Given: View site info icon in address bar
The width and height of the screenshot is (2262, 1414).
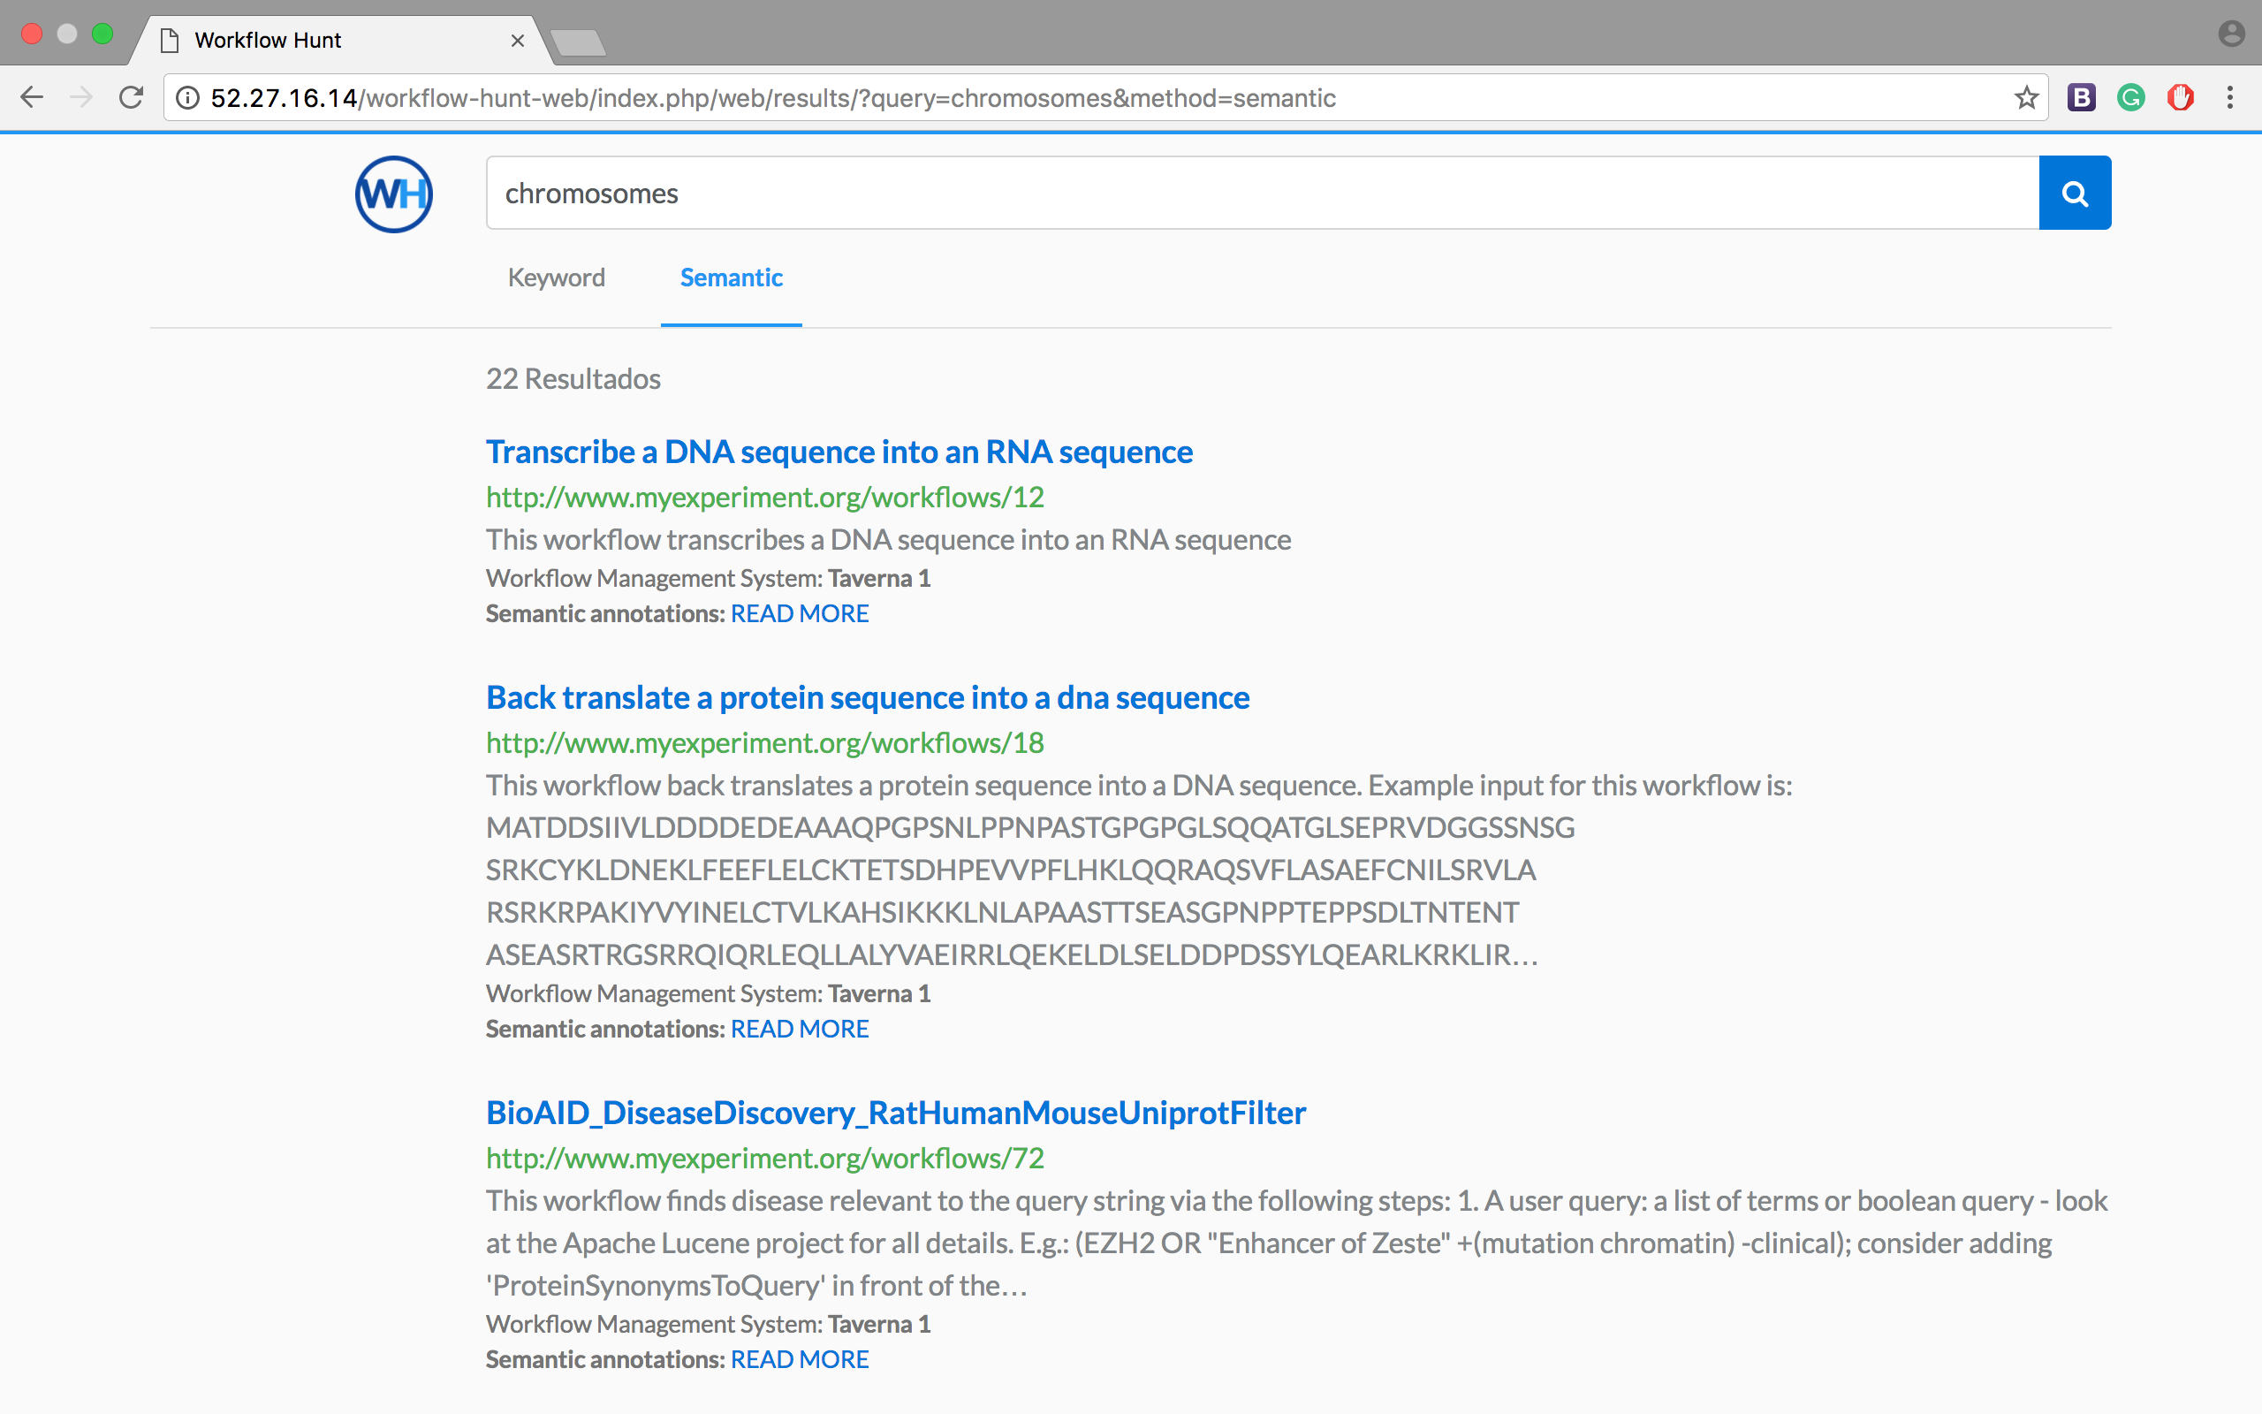Looking at the screenshot, I should [188, 97].
